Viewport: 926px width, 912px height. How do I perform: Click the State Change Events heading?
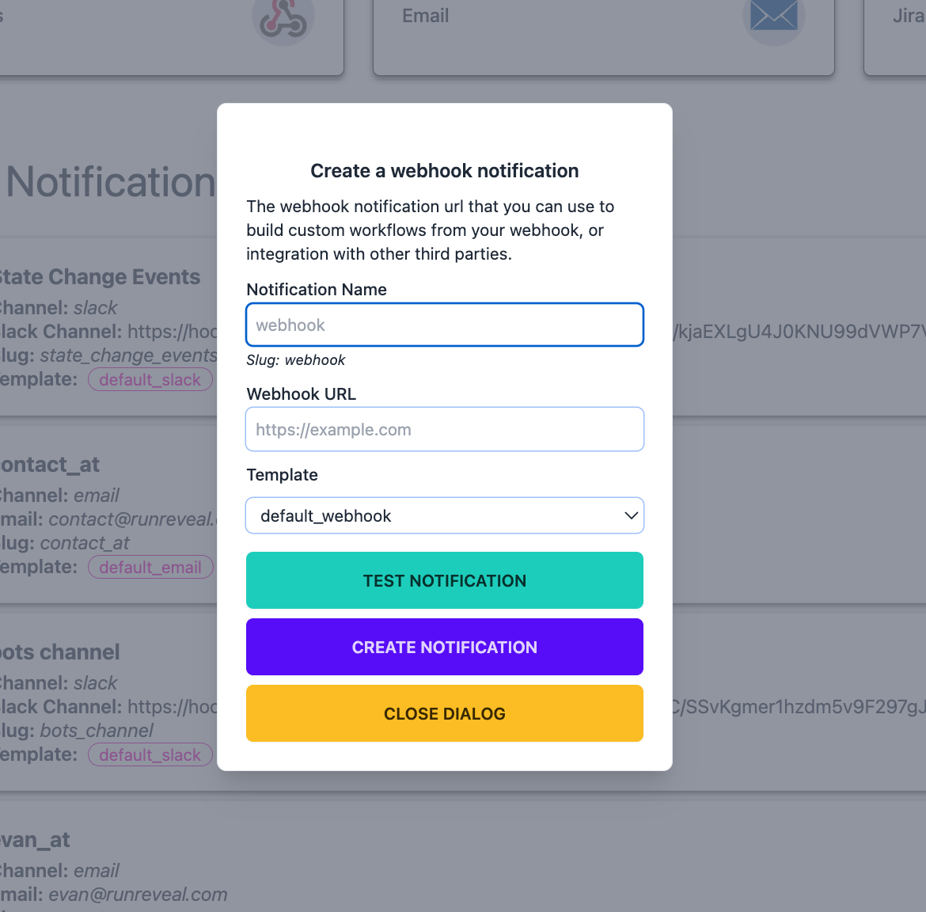point(100,277)
